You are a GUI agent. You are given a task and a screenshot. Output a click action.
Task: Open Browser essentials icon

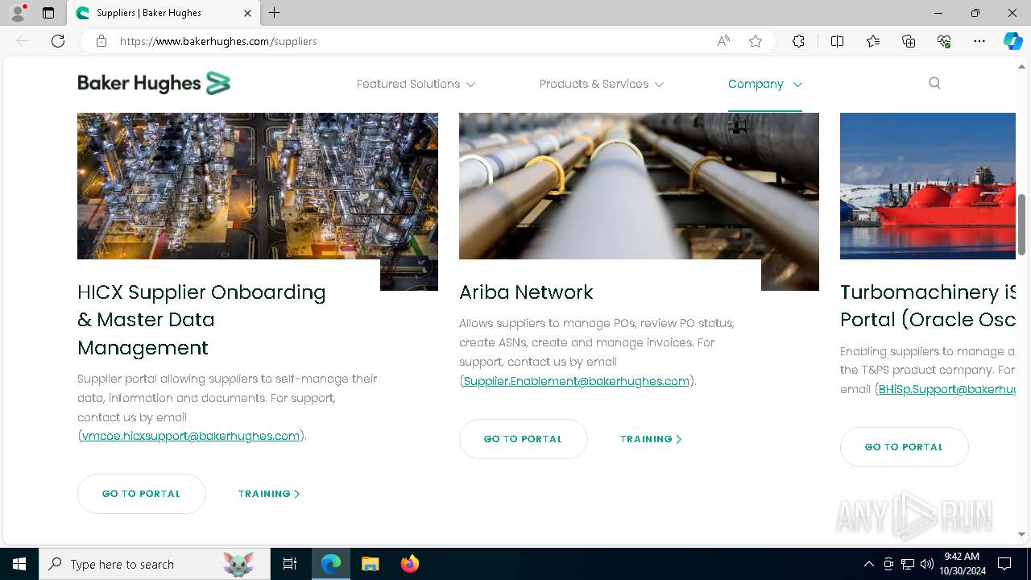(x=944, y=41)
